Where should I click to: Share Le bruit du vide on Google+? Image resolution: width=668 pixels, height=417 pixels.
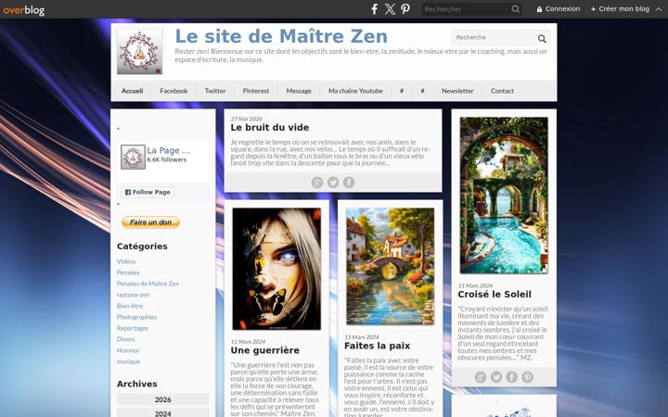pyautogui.click(x=317, y=183)
